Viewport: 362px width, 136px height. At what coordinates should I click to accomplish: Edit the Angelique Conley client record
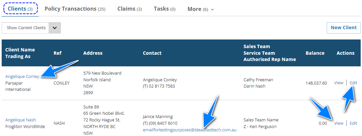[x=353, y=83]
